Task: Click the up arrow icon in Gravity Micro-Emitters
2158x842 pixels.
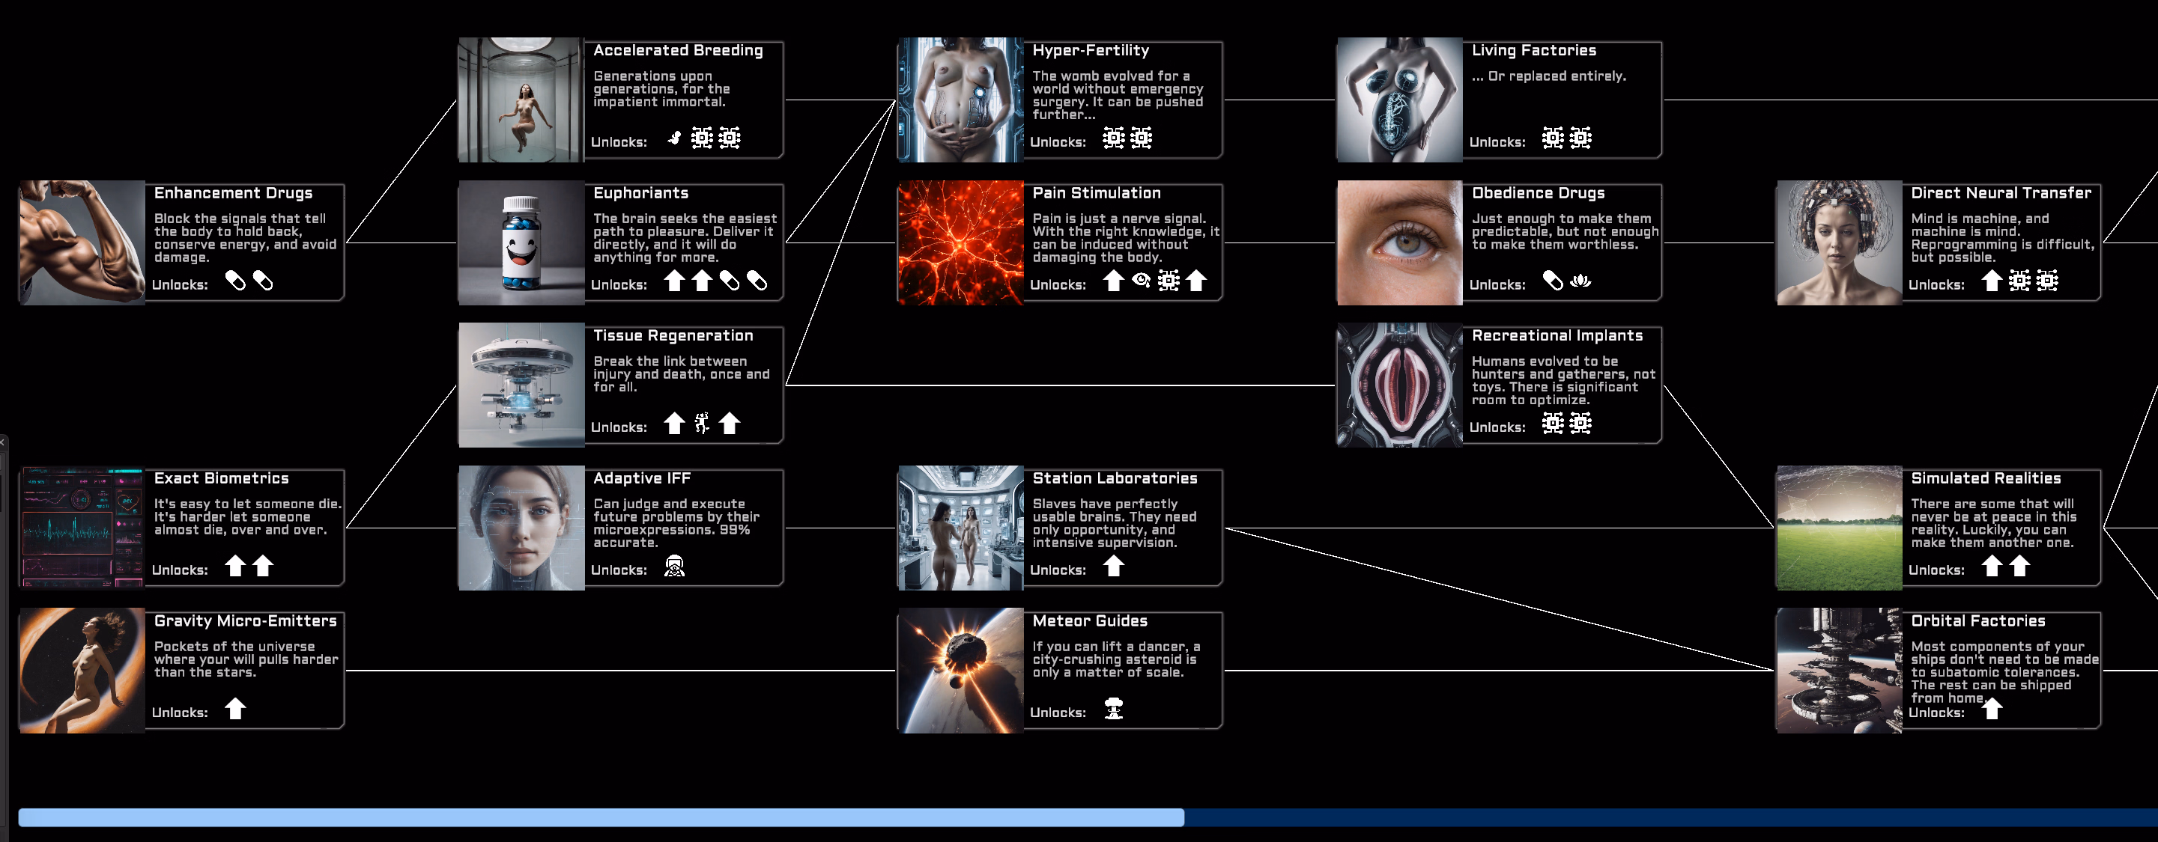Action: click(235, 709)
